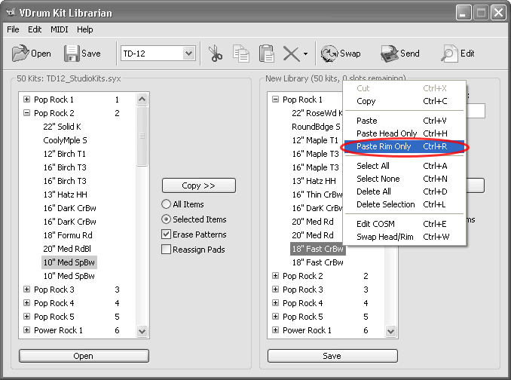The height and width of the screenshot is (380, 511).
Task: Uncheck the Erase Patterns checkbox
Action: point(167,234)
